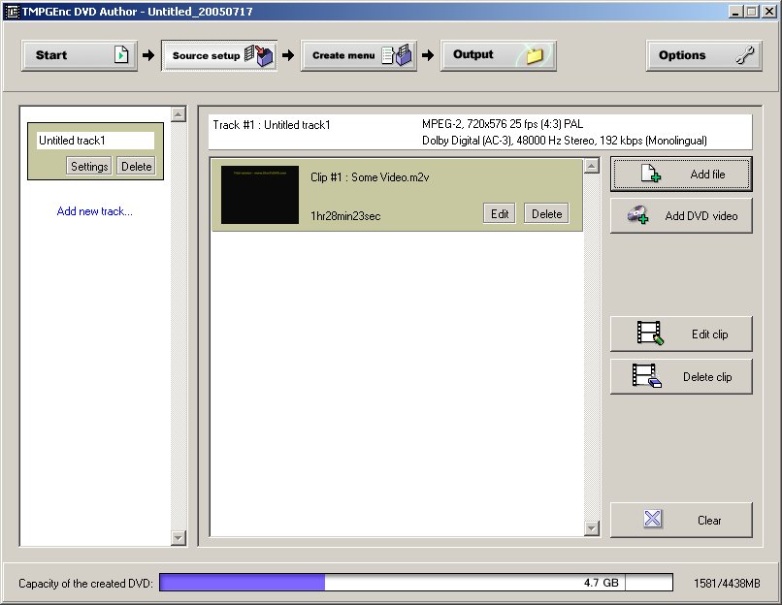Image resolution: width=782 pixels, height=605 pixels.
Task: Click the folder icon on Output button
Action: 535,55
